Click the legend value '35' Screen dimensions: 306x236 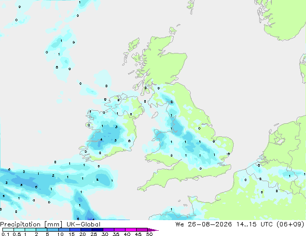click(x=116, y=234)
